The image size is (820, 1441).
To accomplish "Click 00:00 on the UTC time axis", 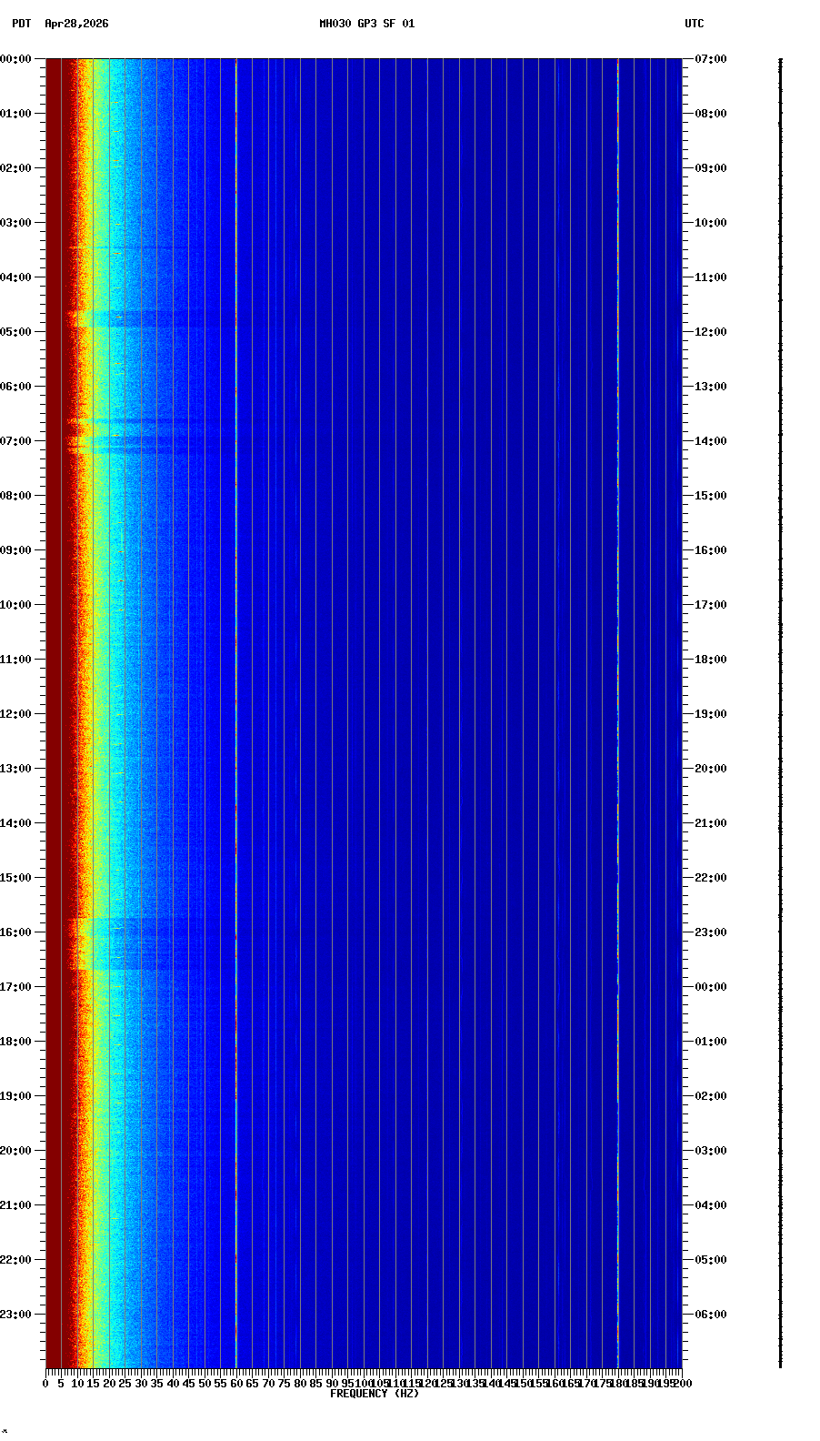I will click(711, 987).
